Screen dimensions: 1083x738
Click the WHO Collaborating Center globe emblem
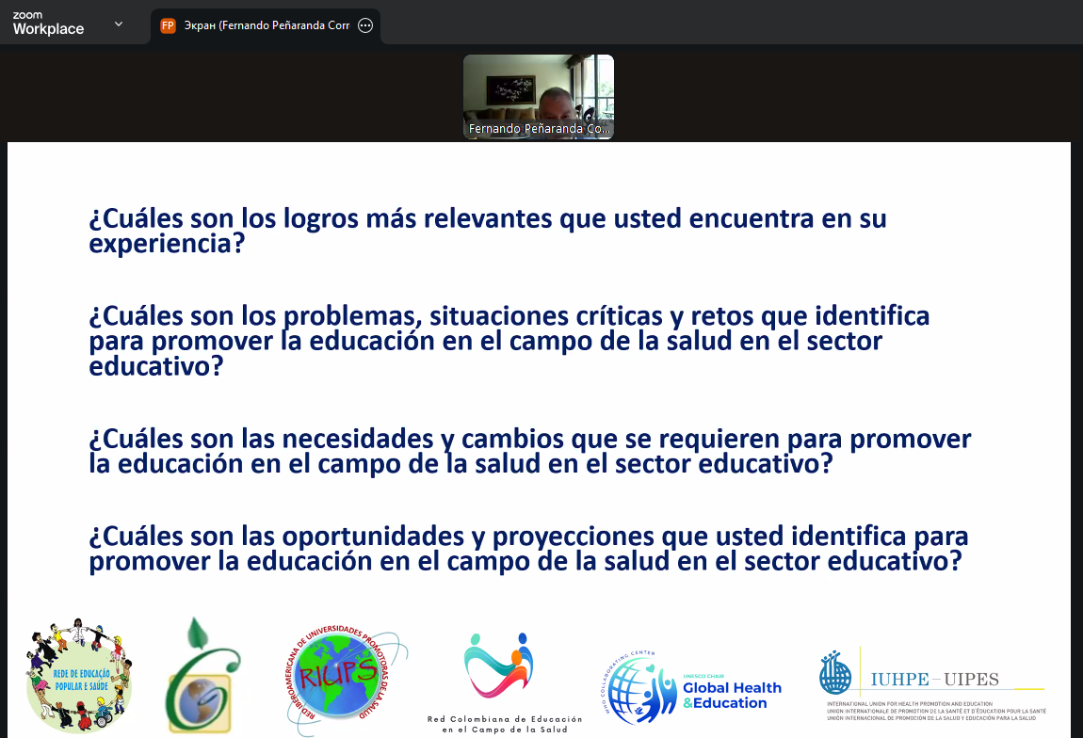638,691
